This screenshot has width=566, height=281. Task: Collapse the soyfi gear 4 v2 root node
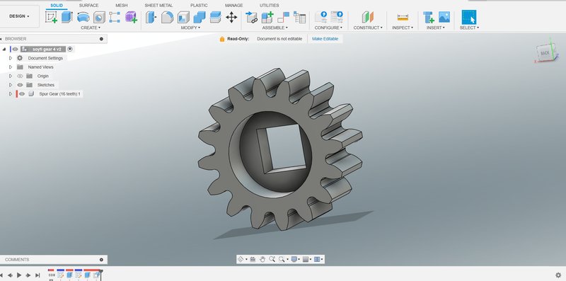click(x=4, y=49)
